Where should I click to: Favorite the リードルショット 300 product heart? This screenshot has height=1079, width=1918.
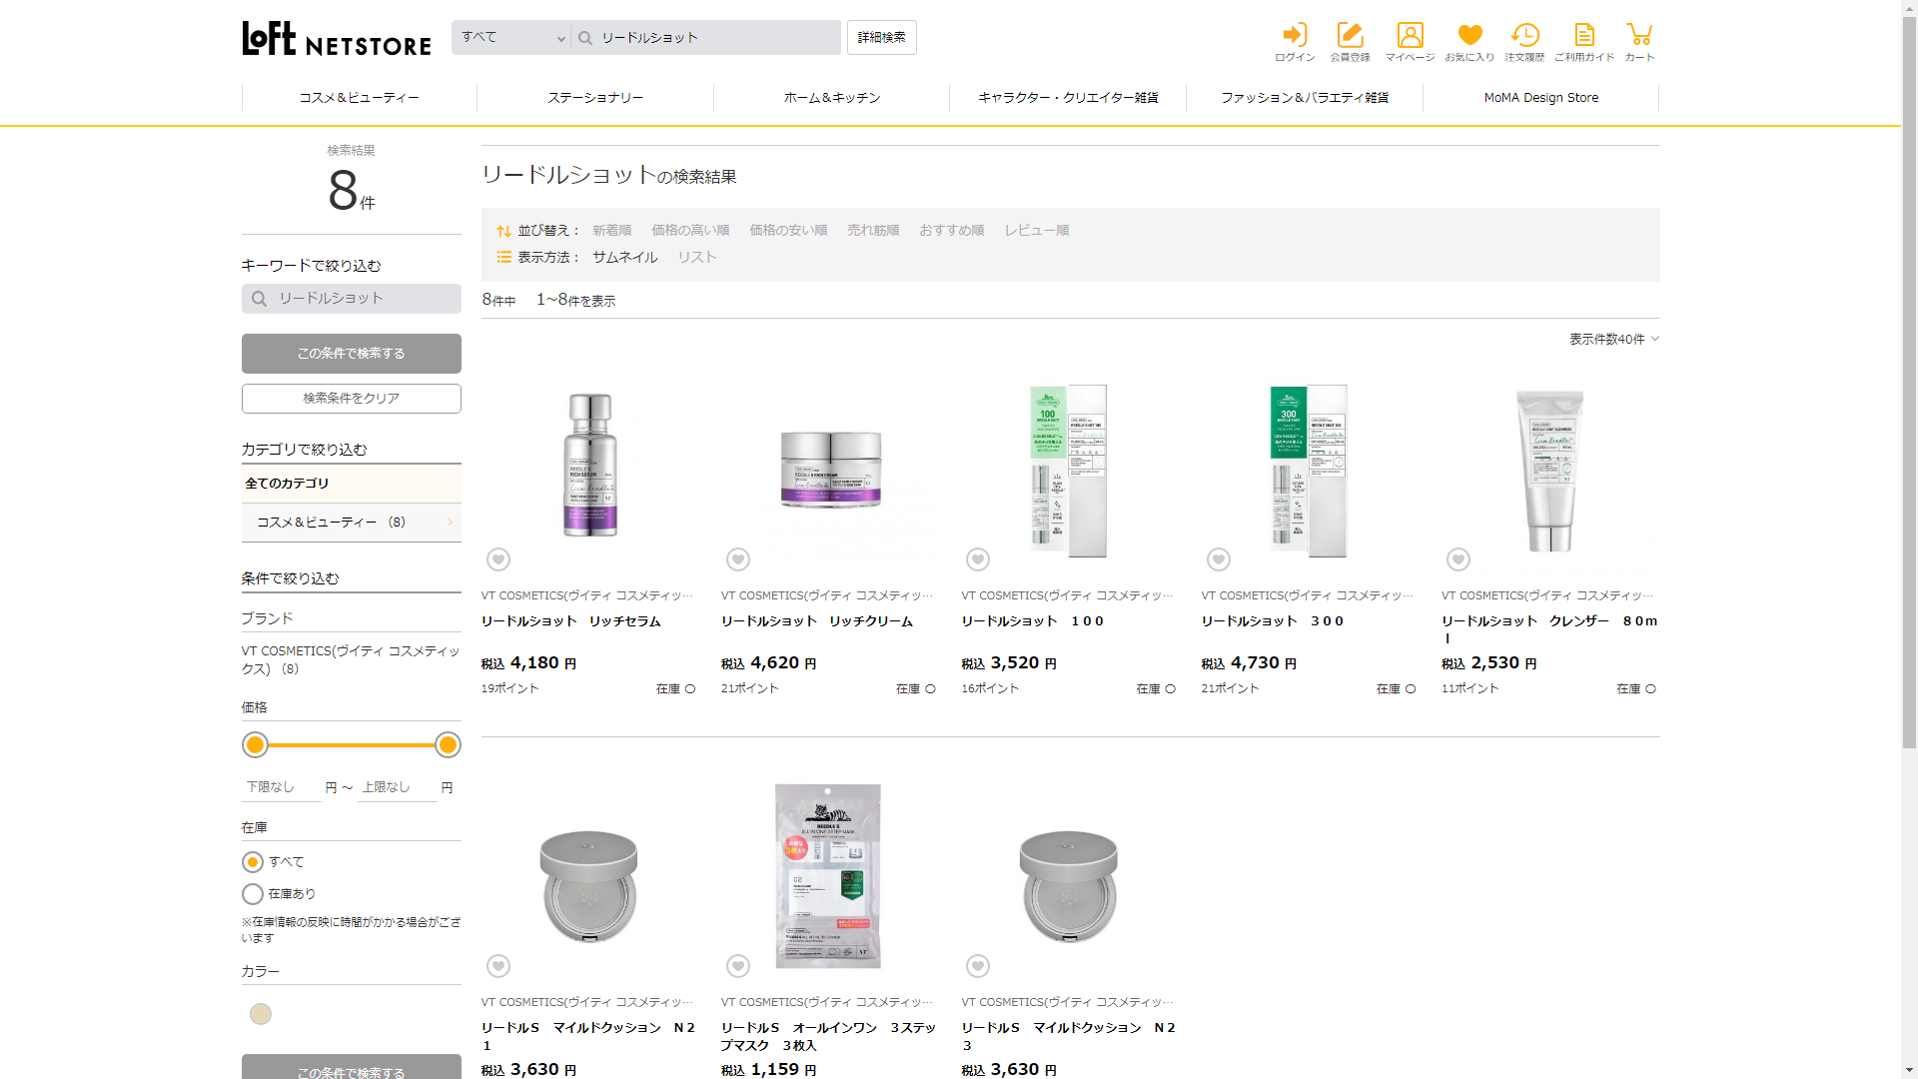click(1218, 559)
